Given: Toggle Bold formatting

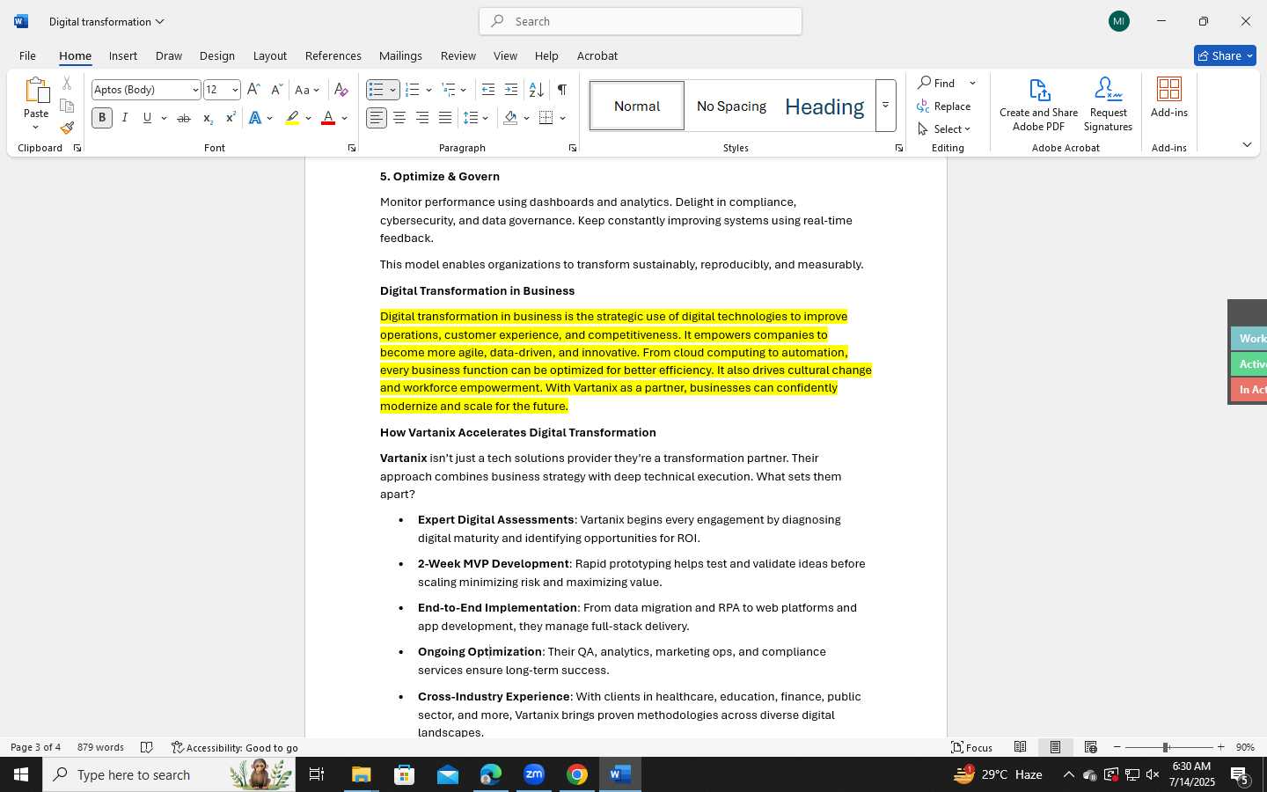Looking at the screenshot, I should click(x=102, y=118).
